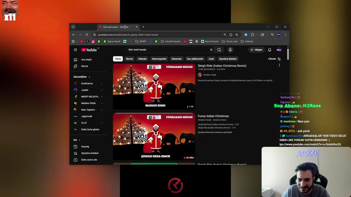Screen dimensions: 351x197
Task: Open the X (Twitter) bookmark
Action: (x=87, y=41)
